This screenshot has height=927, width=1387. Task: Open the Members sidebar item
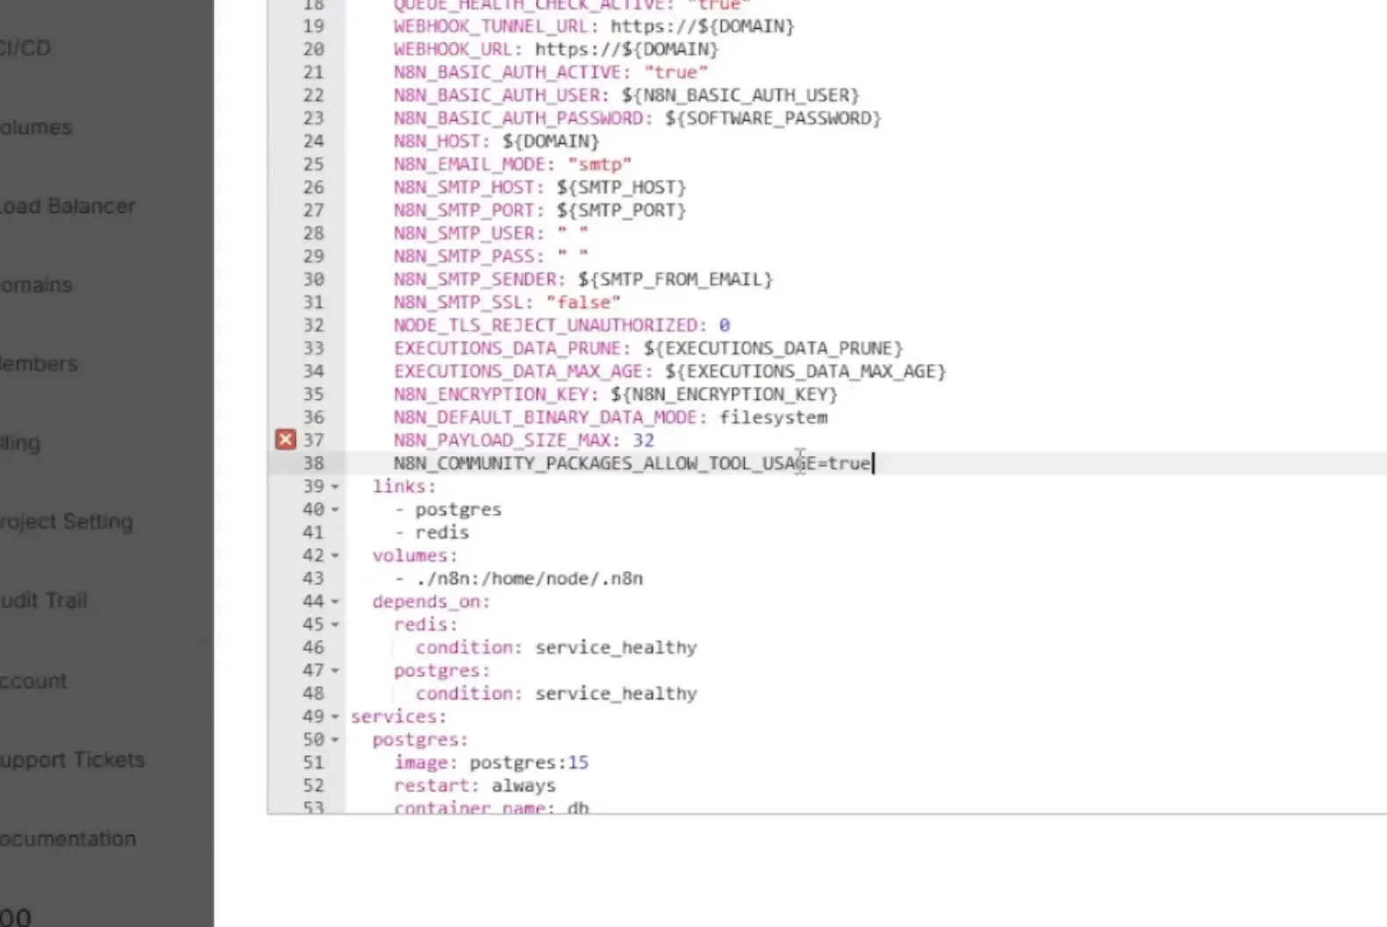click(39, 364)
